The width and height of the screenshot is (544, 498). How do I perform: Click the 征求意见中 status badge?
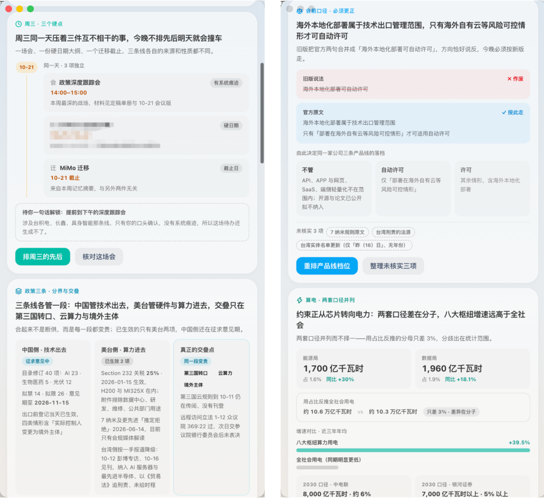37,362
